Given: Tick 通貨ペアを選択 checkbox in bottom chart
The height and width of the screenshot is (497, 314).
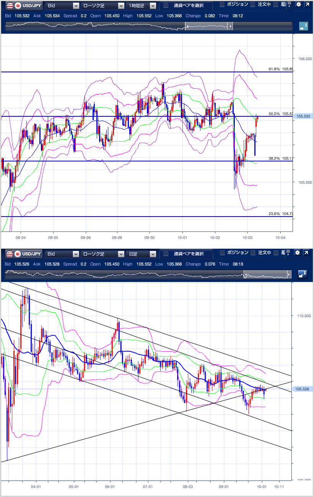Looking at the screenshot, I should [x=166, y=254].
